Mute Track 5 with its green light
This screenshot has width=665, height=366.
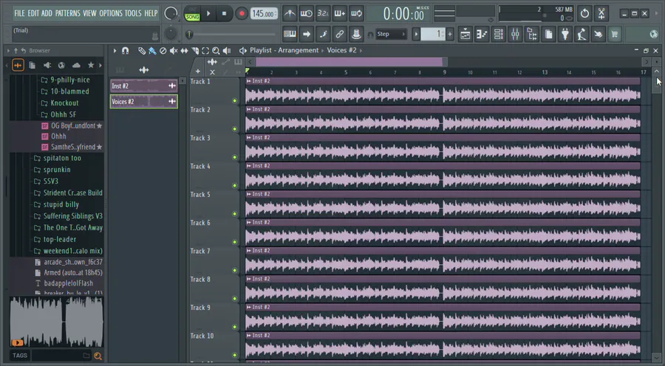(x=234, y=214)
